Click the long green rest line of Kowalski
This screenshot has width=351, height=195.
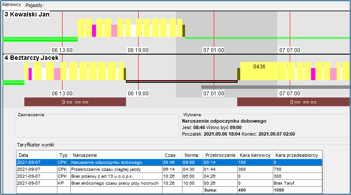(x=268, y=38)
